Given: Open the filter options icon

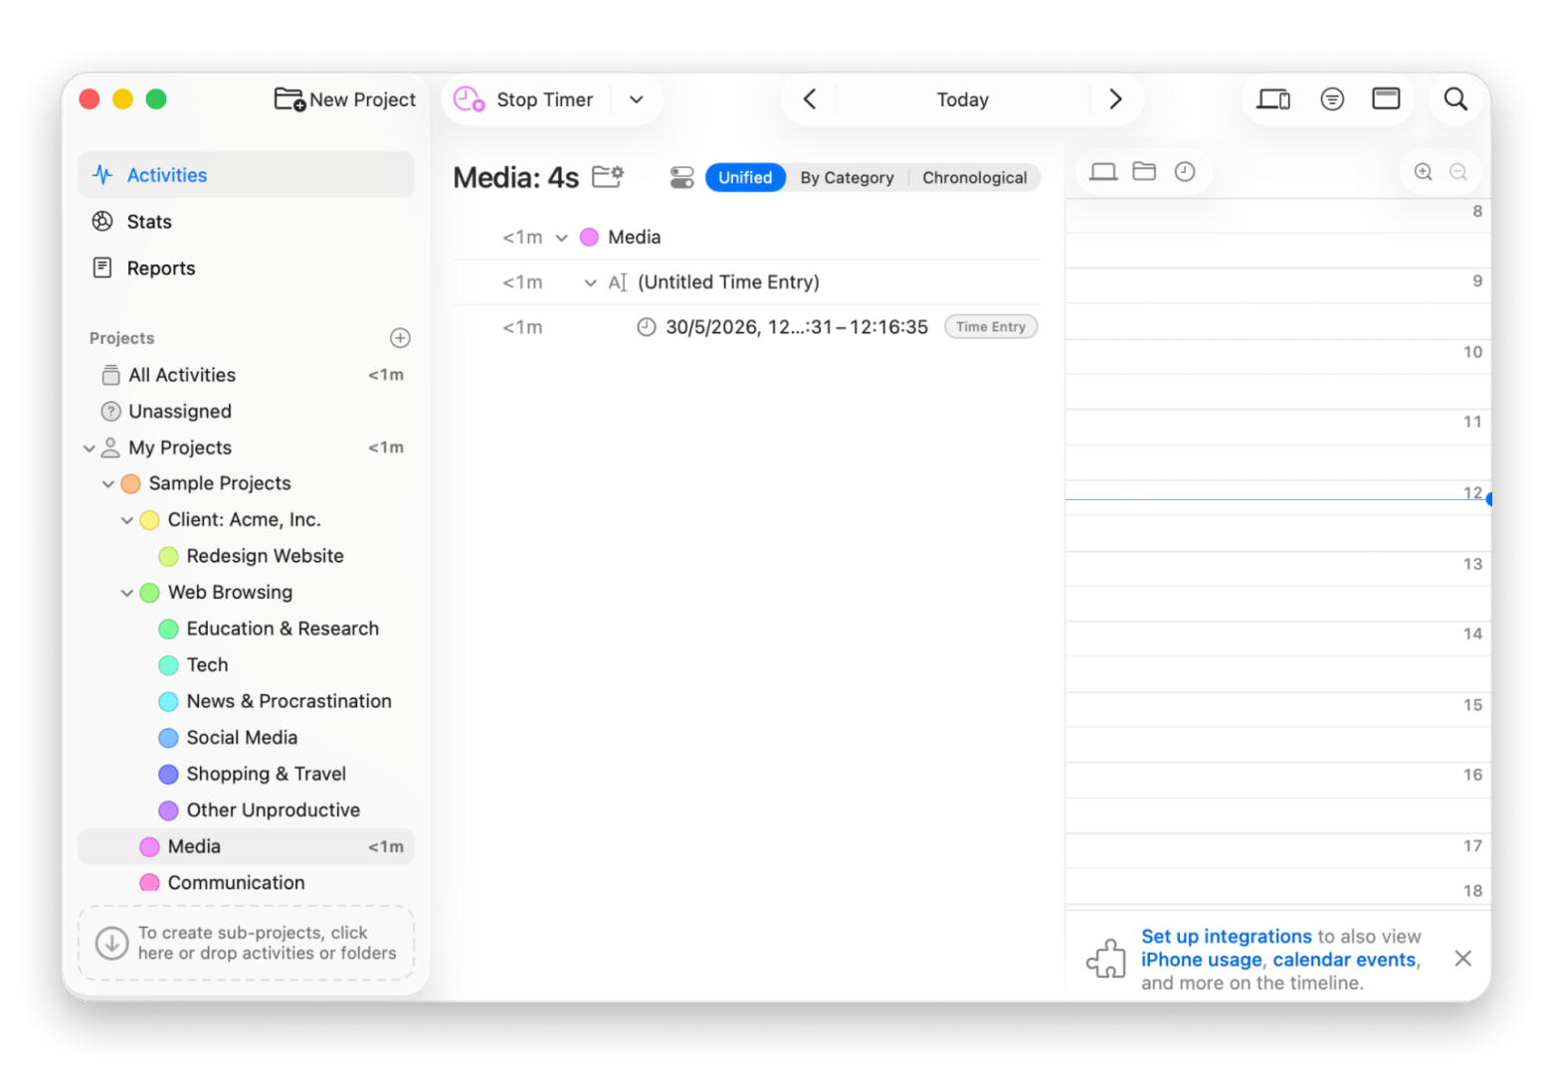Looking at the screenshot, I should coord(1332,99).
